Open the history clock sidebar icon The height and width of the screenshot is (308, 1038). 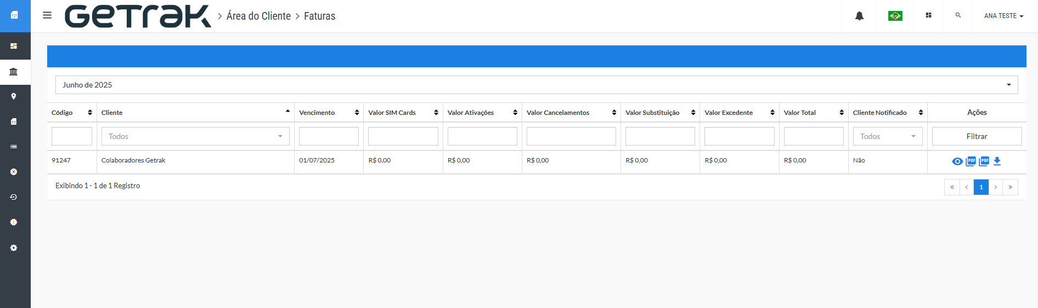[14, 197]
